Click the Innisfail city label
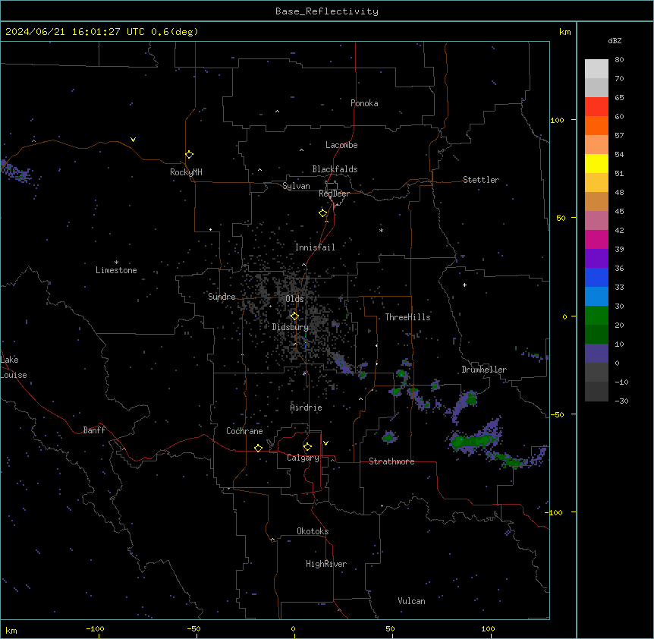Screen dimensions: 654x639 (315, 247)
